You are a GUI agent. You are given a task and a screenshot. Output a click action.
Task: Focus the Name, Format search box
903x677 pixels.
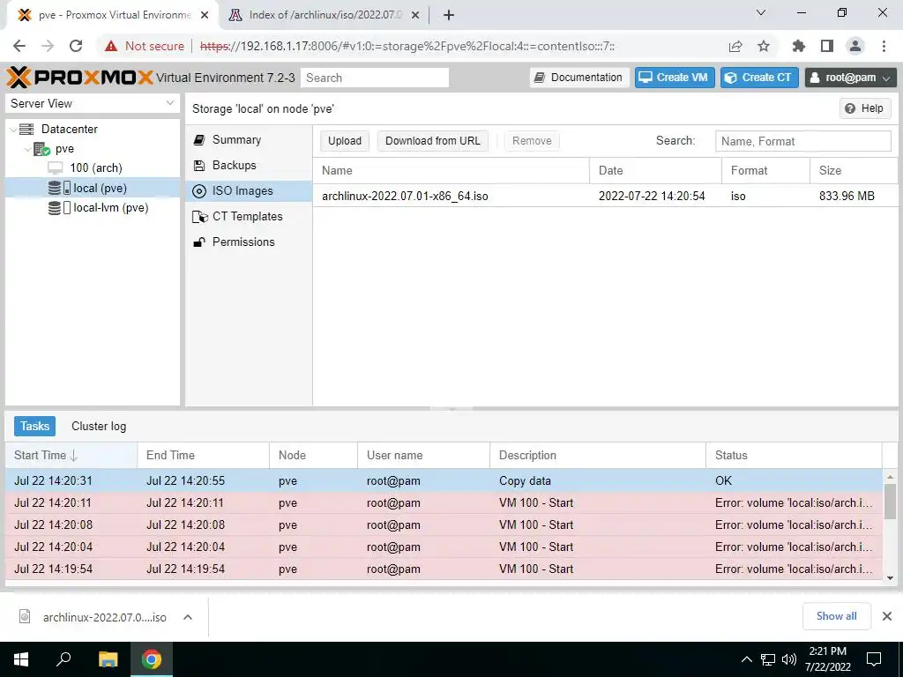coord(802,142)
